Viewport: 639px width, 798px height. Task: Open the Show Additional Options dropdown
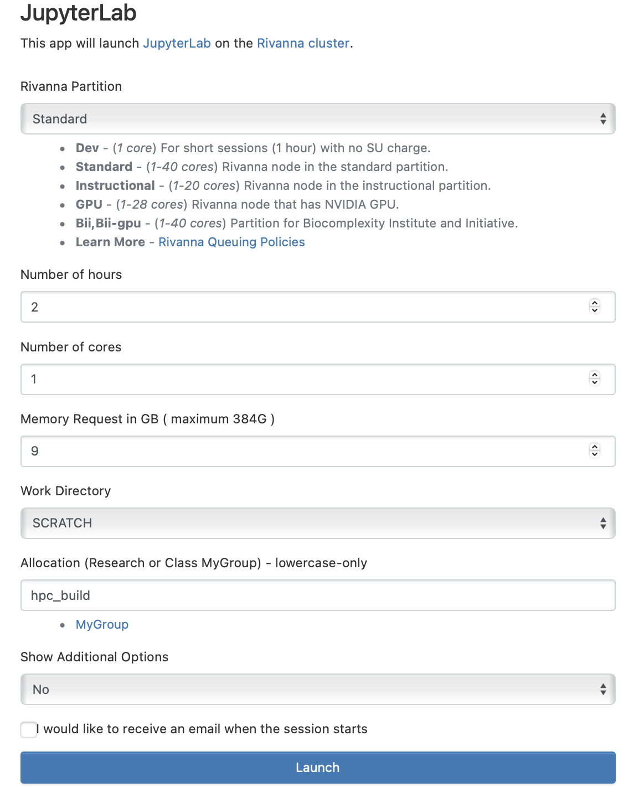point(318,689)
